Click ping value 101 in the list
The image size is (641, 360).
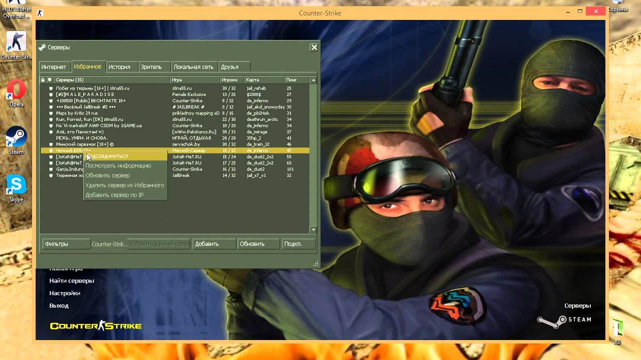pyautogui.click(x=289, y=169)
